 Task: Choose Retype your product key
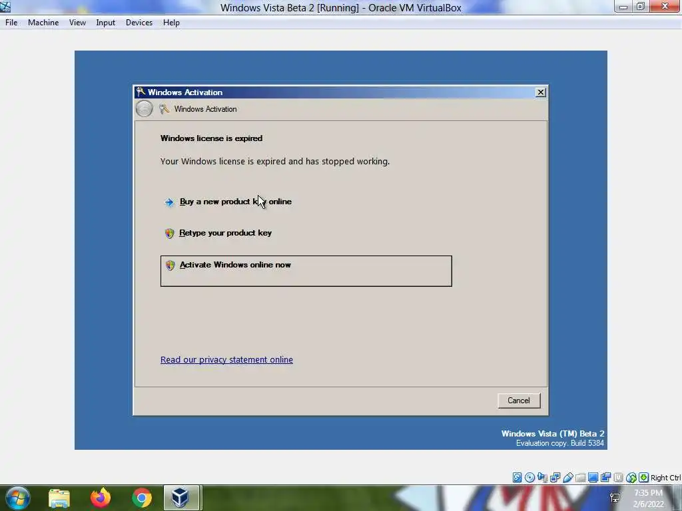225,233
